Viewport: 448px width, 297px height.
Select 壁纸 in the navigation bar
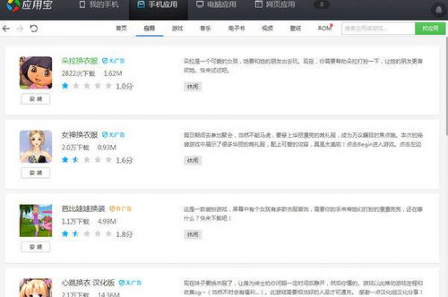295,29
